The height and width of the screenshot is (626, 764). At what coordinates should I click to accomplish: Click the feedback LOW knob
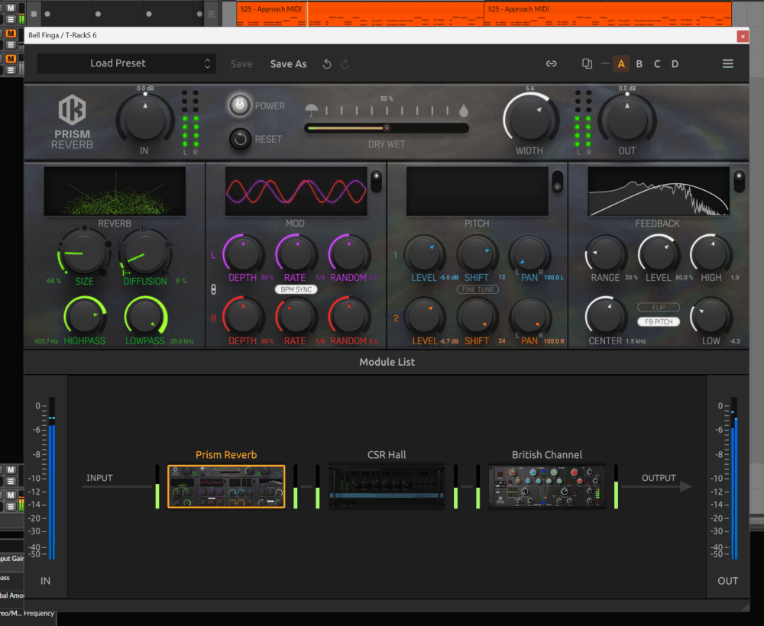coord(711,317)
